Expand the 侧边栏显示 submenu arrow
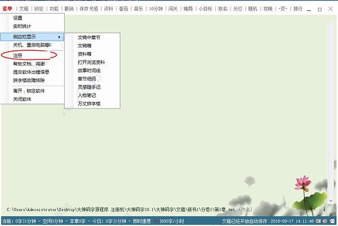 [x=59, y=37]
